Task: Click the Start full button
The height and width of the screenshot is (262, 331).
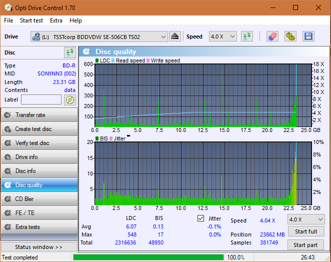Action: (x=306, y=231)
